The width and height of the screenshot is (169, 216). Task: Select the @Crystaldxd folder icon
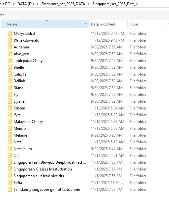[10, 34]
